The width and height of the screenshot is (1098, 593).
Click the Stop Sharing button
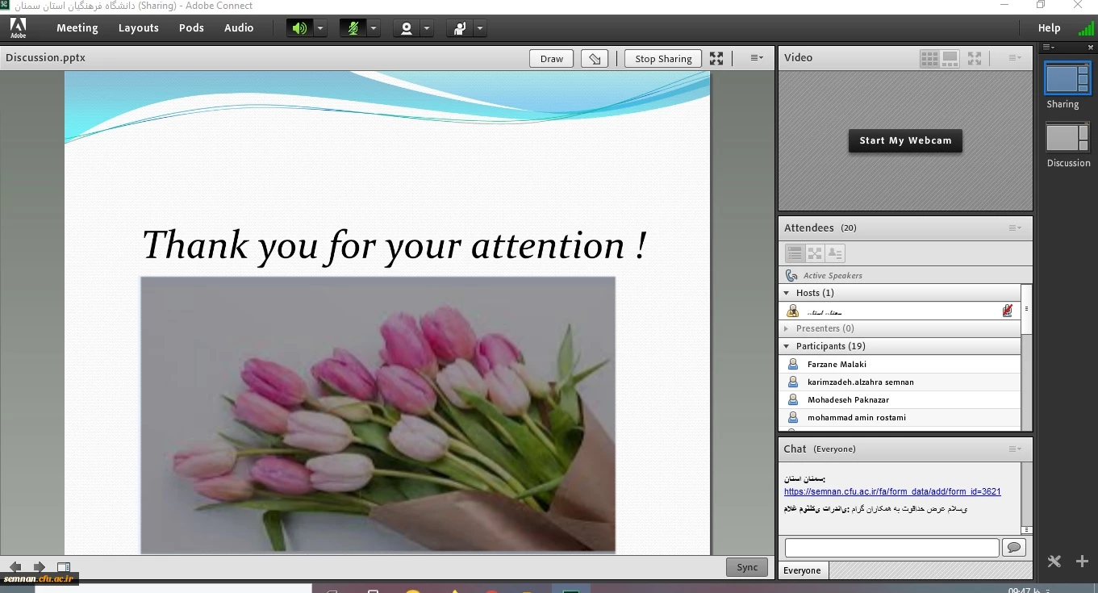click(x=663, y=59)
